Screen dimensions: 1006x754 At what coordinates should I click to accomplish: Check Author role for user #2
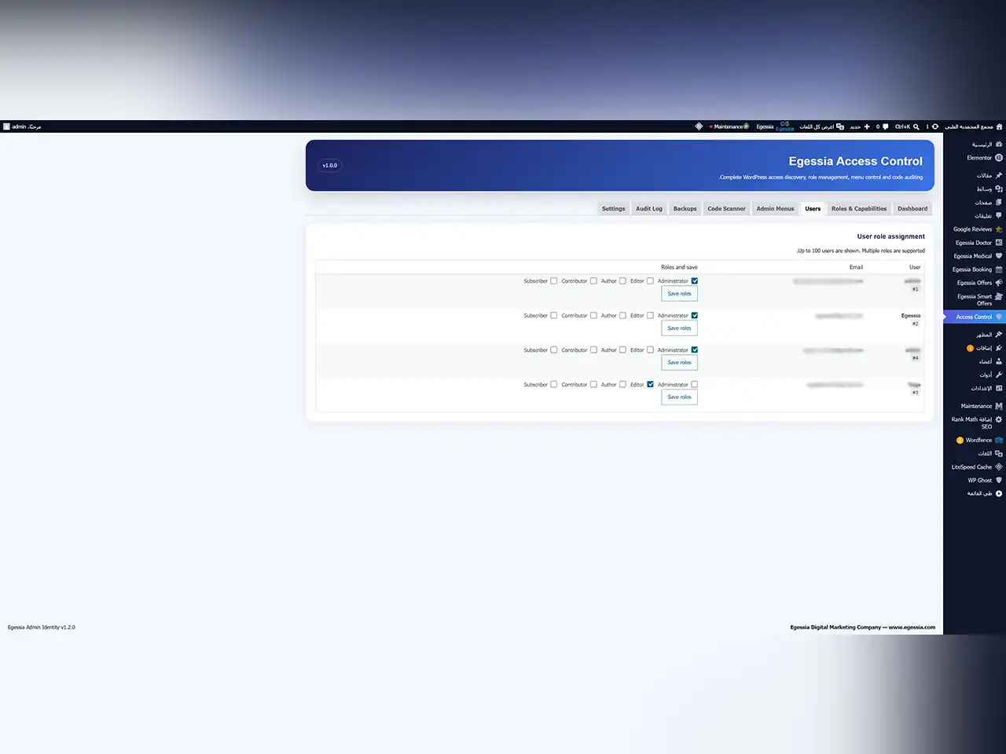click(x=623, y=316)
